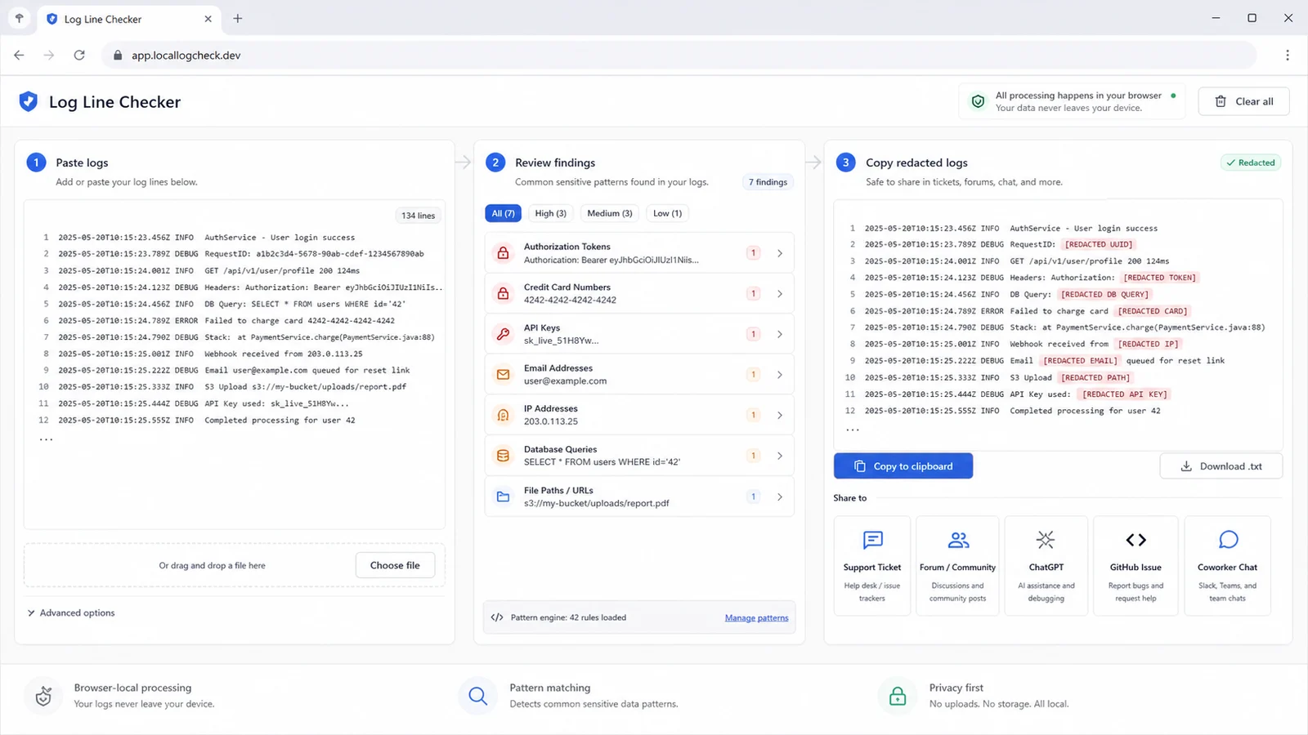Screen dimensions: 1308x735
Task: Click the lock icon for Credit Card Numbers
Action: [x=504, y=293]
